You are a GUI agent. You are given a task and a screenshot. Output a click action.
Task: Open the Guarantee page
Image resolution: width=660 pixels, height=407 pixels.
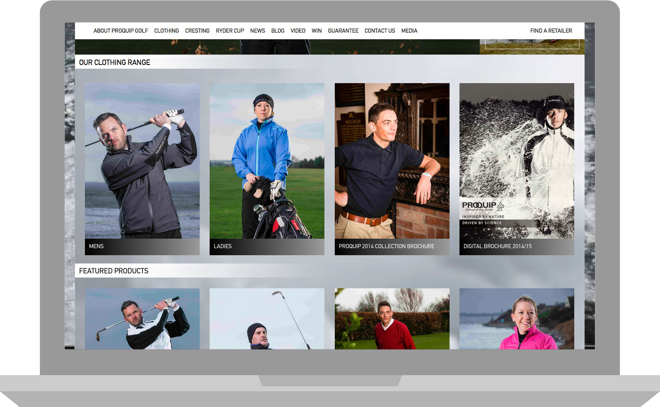tap(343, 31)
